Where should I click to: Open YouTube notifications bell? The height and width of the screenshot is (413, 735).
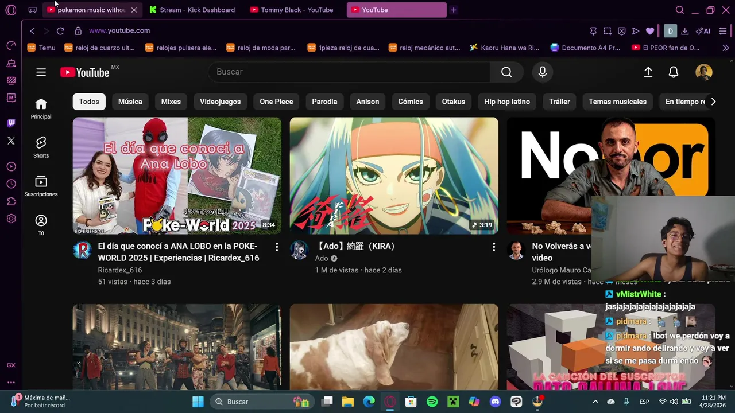(674, 72)
